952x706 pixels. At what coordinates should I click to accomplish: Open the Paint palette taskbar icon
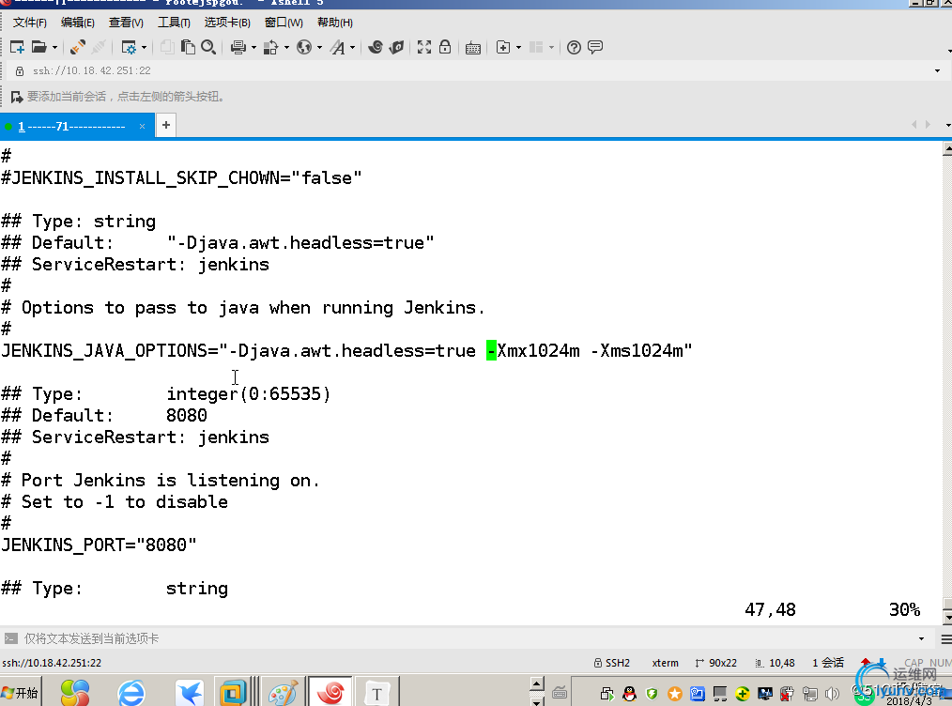point(283,693)
